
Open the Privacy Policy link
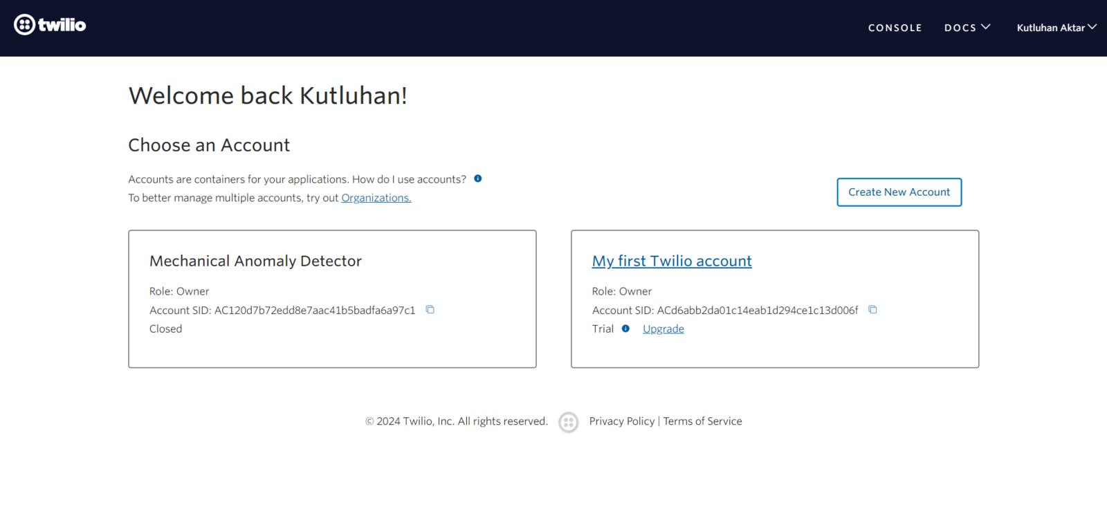621,421
